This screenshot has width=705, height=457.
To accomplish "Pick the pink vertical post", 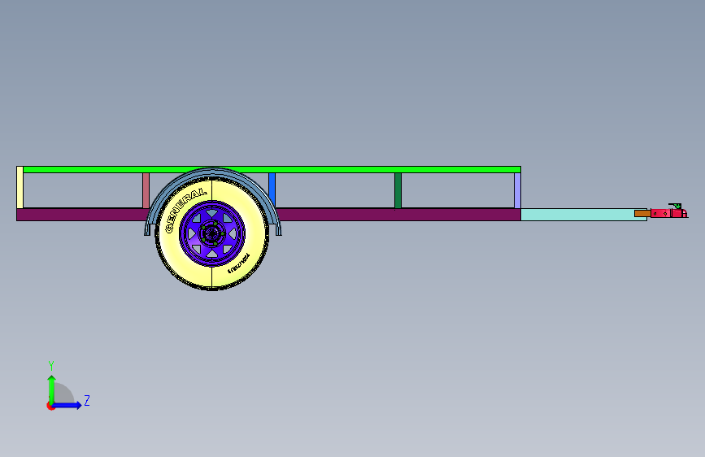I will tap(146, 191).
